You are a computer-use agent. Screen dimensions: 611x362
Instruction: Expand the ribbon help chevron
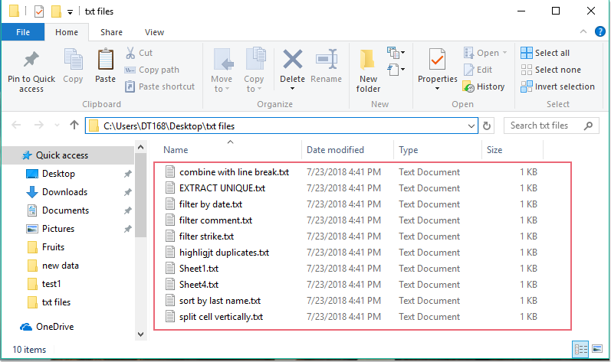pos(586,32)
